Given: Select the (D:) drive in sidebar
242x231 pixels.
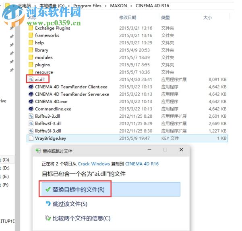Looking at the screenshot, I should [5, 168].
